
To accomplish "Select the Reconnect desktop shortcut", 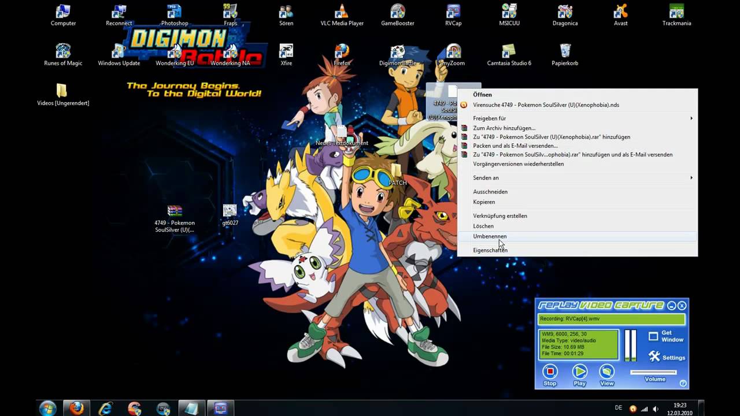I will coord(119,15).
